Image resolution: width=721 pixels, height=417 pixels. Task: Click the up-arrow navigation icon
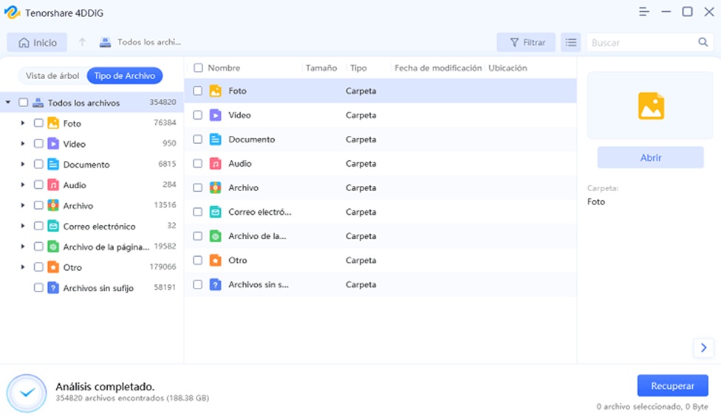pos(83,43)
